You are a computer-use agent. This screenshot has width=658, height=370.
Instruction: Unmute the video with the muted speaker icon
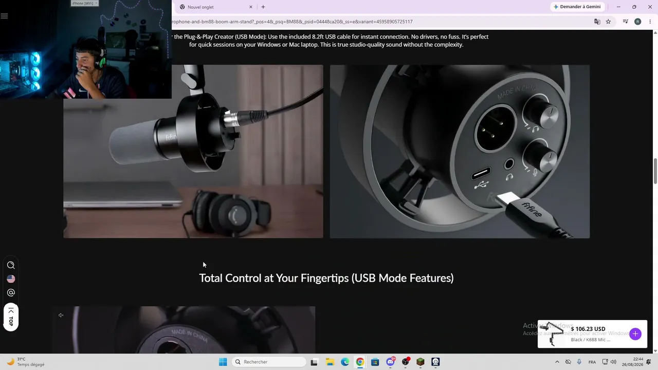tap(61, 315)
